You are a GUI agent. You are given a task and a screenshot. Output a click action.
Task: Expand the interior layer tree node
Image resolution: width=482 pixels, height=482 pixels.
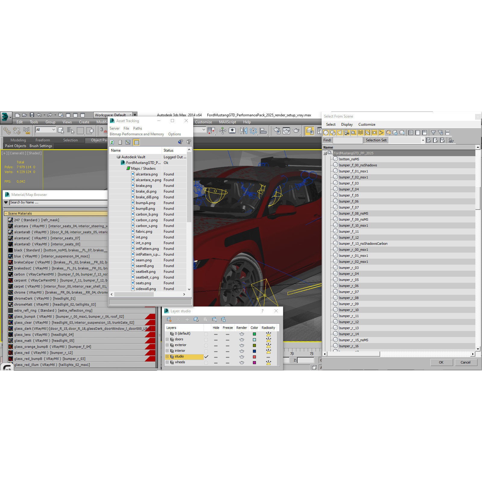167,351
